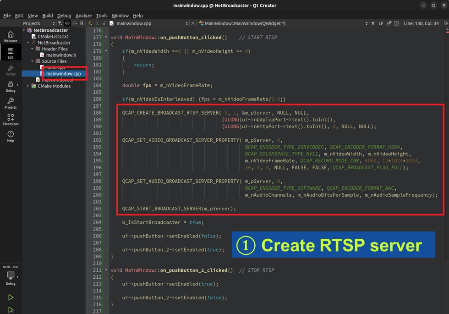Open the Projects mode in the sidebar
Image resolution: width=449 pixels, height=314 pixels.
click(x=11, y=103)
